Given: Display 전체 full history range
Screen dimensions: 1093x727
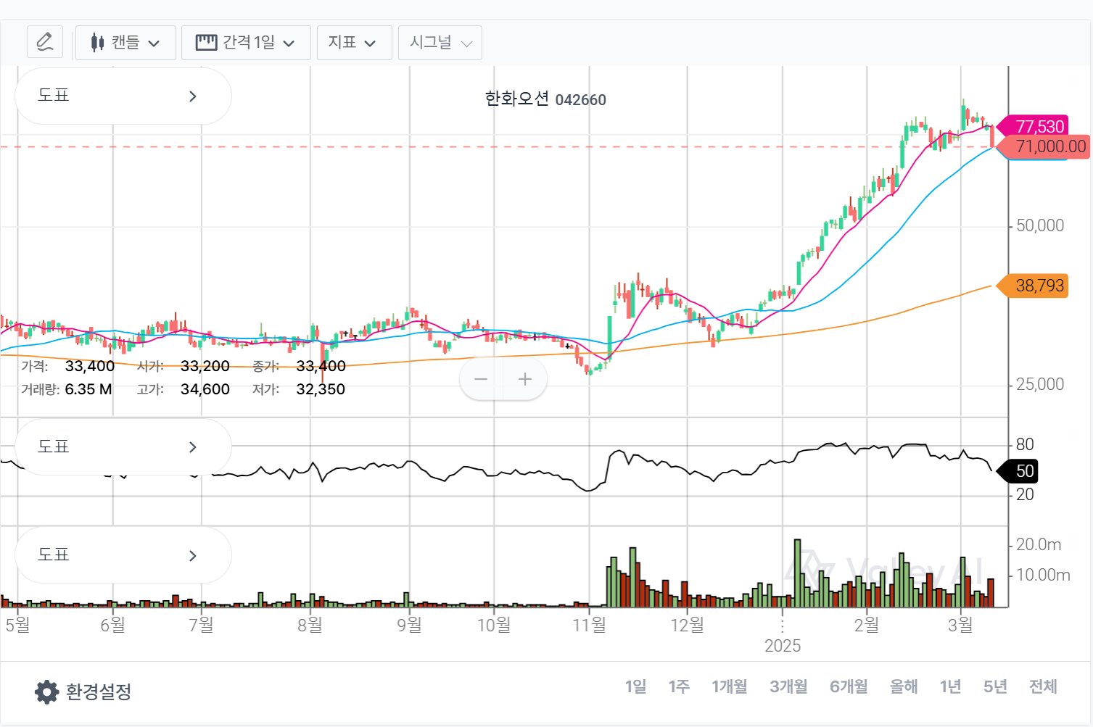Looking at the screenshot, I should pyautogui.click(x=1043, y=686).
